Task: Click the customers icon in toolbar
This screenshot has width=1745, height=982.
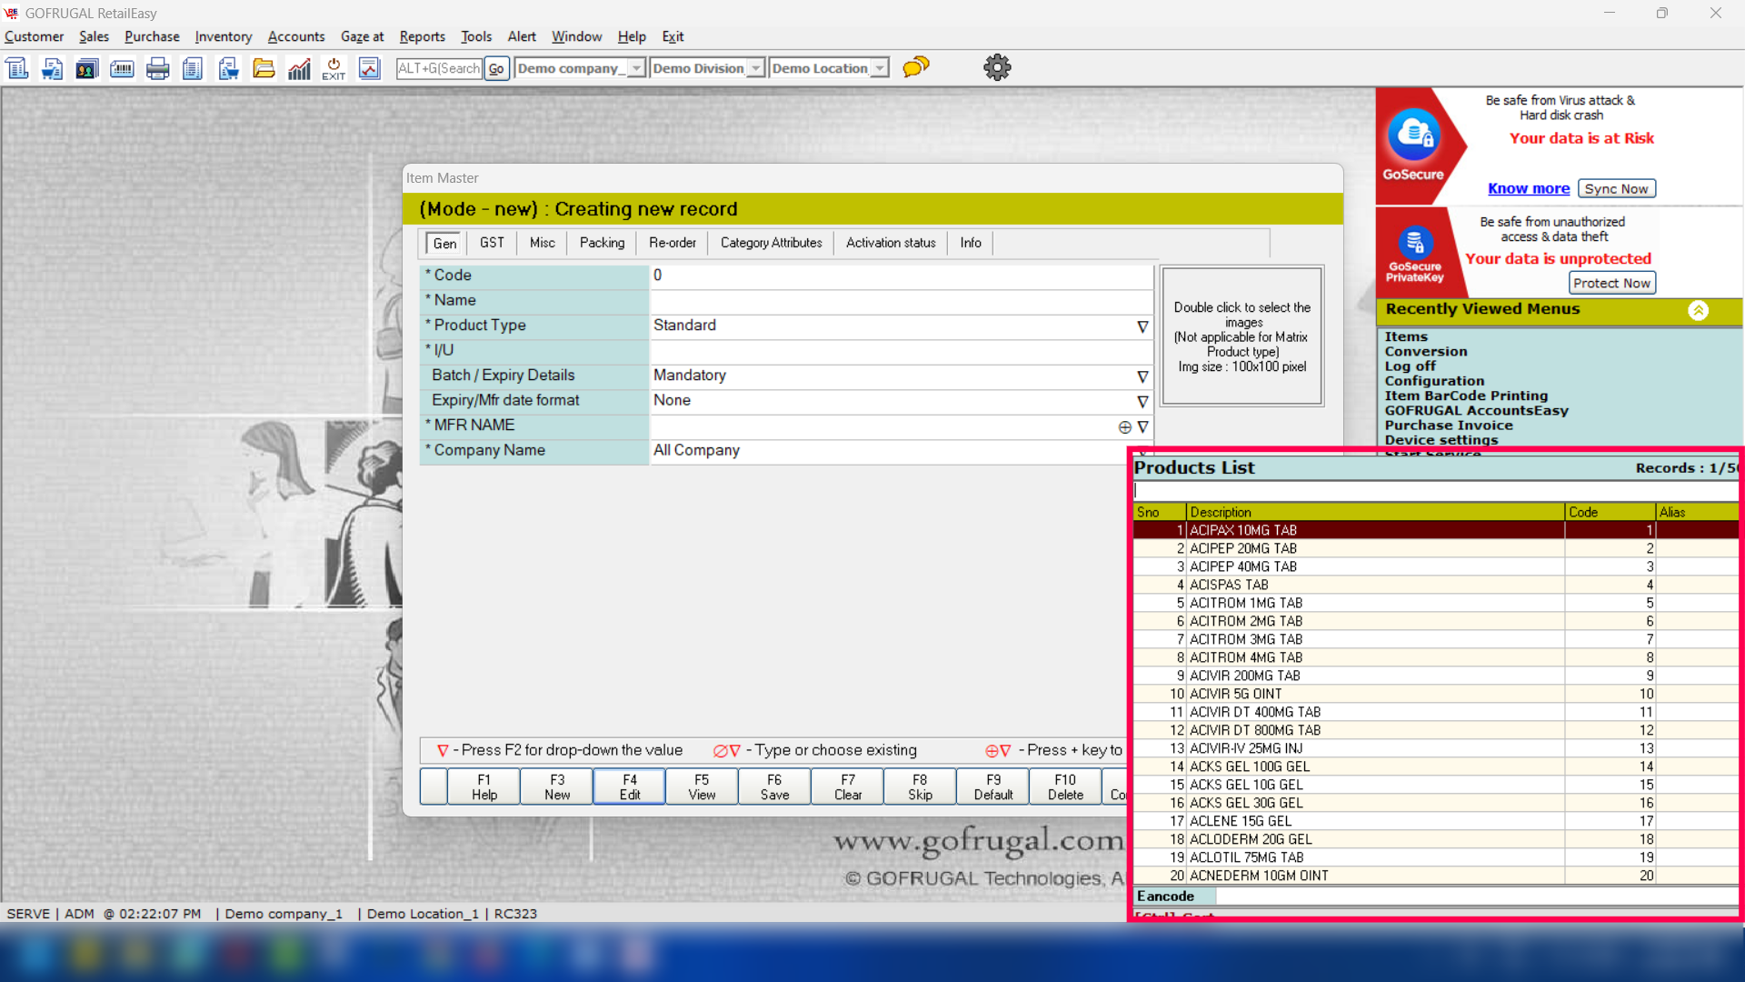Action: [x=87, y=68]
